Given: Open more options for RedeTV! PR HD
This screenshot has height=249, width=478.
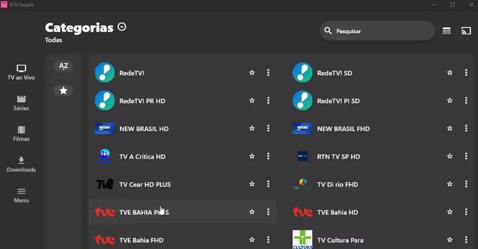Looking at the screenshot, I should 268,101.
